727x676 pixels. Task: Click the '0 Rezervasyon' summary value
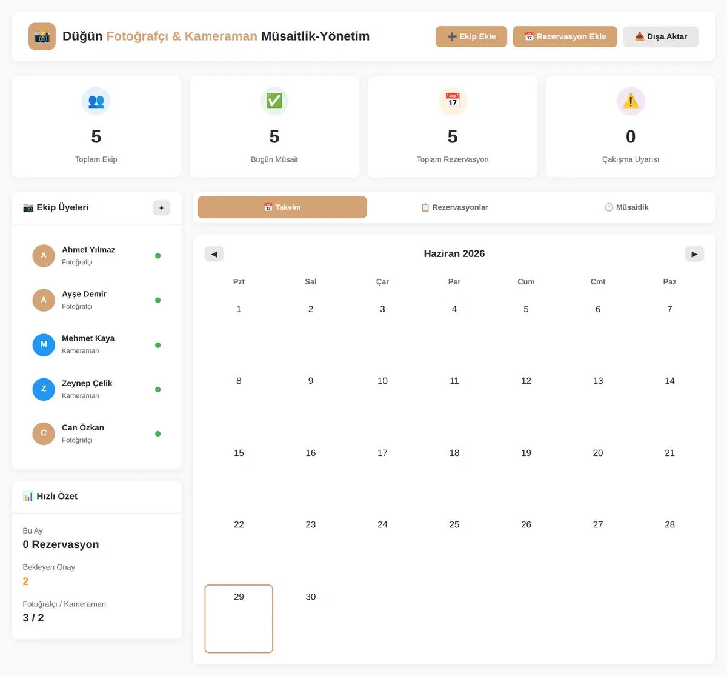click(61, 544)
